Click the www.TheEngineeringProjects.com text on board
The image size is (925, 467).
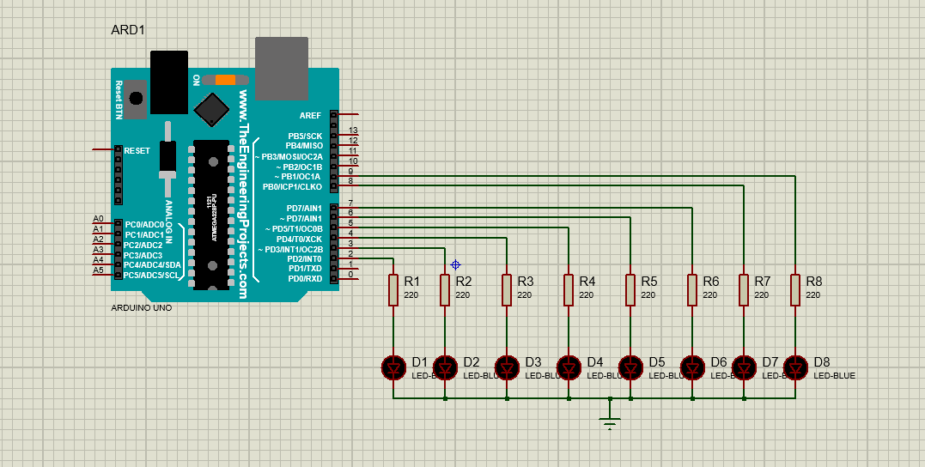coord(243,195)
